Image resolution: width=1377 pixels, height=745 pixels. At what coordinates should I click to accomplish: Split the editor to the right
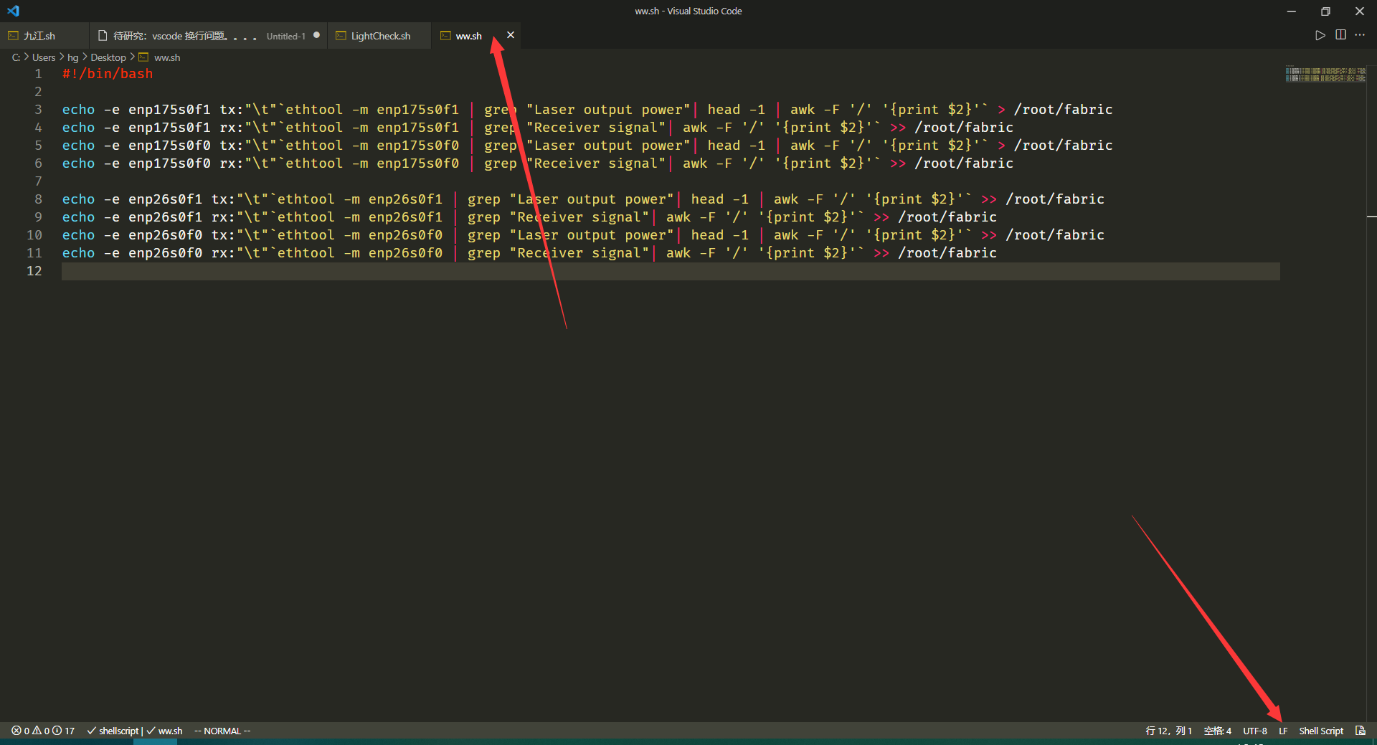click(x=1340, y=35)
